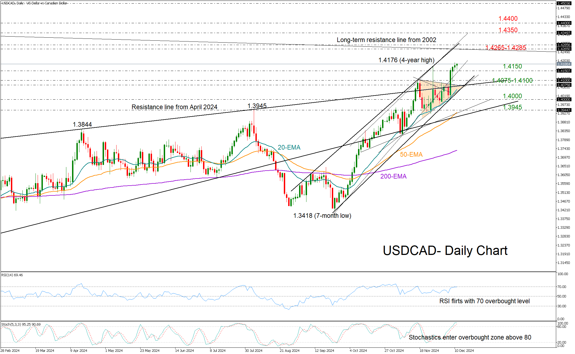Click the 1.4400 red resistance label
This screenshot has width=575, height=354.
508,19
